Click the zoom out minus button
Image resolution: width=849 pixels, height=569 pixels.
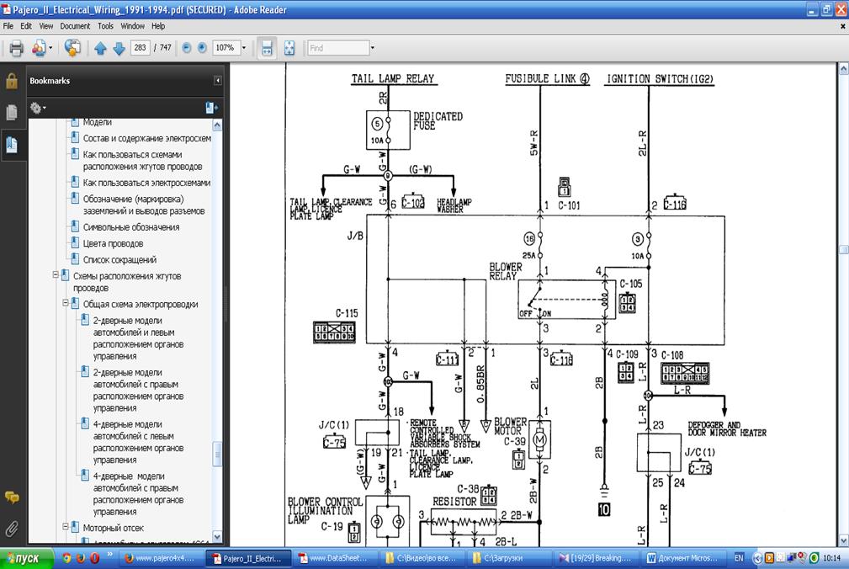(187, 48)
